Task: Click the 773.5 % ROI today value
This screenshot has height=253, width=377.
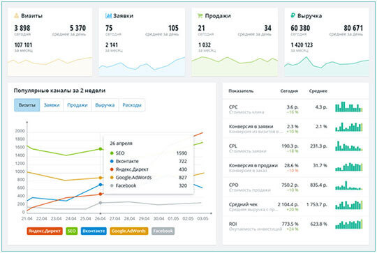Action: pyautogui.click(x=290, y=224)
